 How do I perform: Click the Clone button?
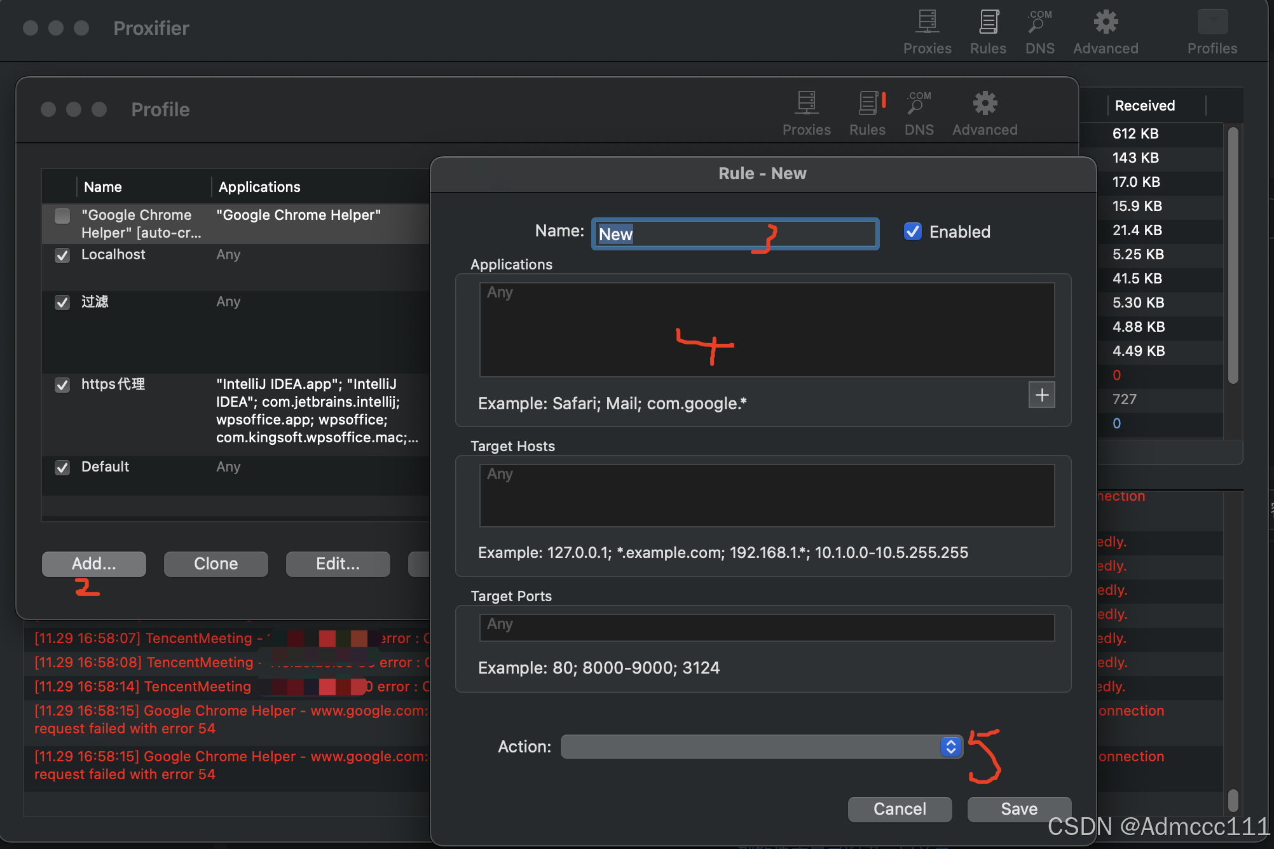(216, 564)
